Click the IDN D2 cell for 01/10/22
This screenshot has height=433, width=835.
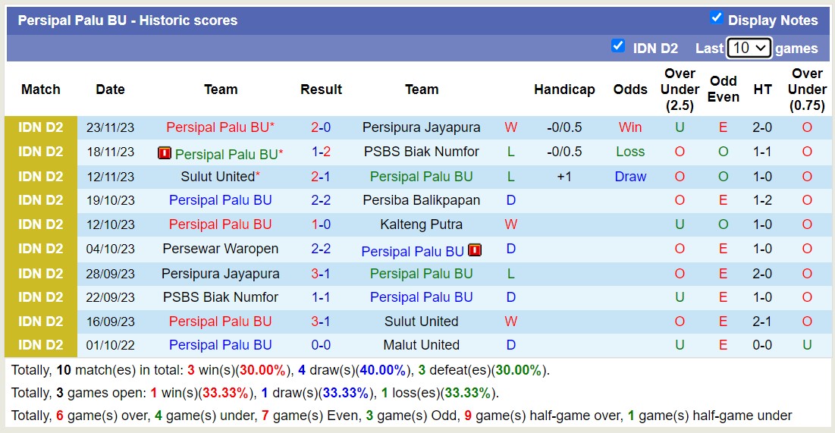(x=41, y=345)
